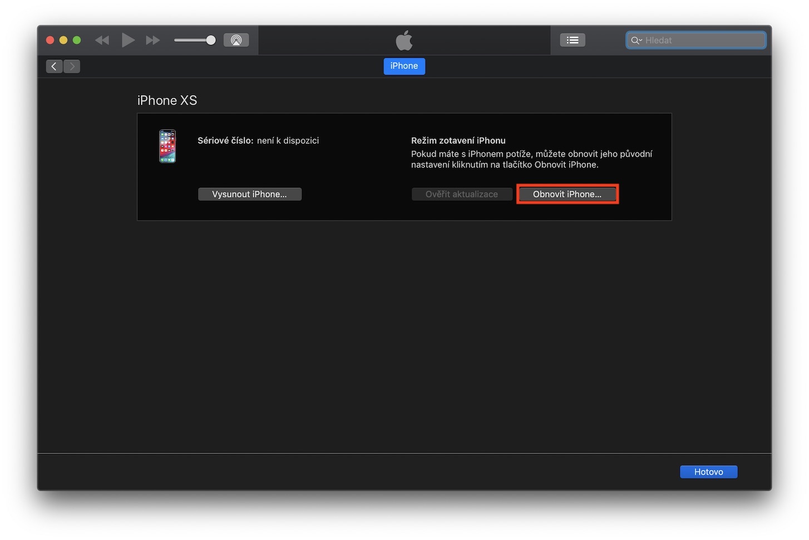Image resolution: width=809 pixels, height=540 pixels.
Task: Open the Up Next list
Action: coord(572,40)
